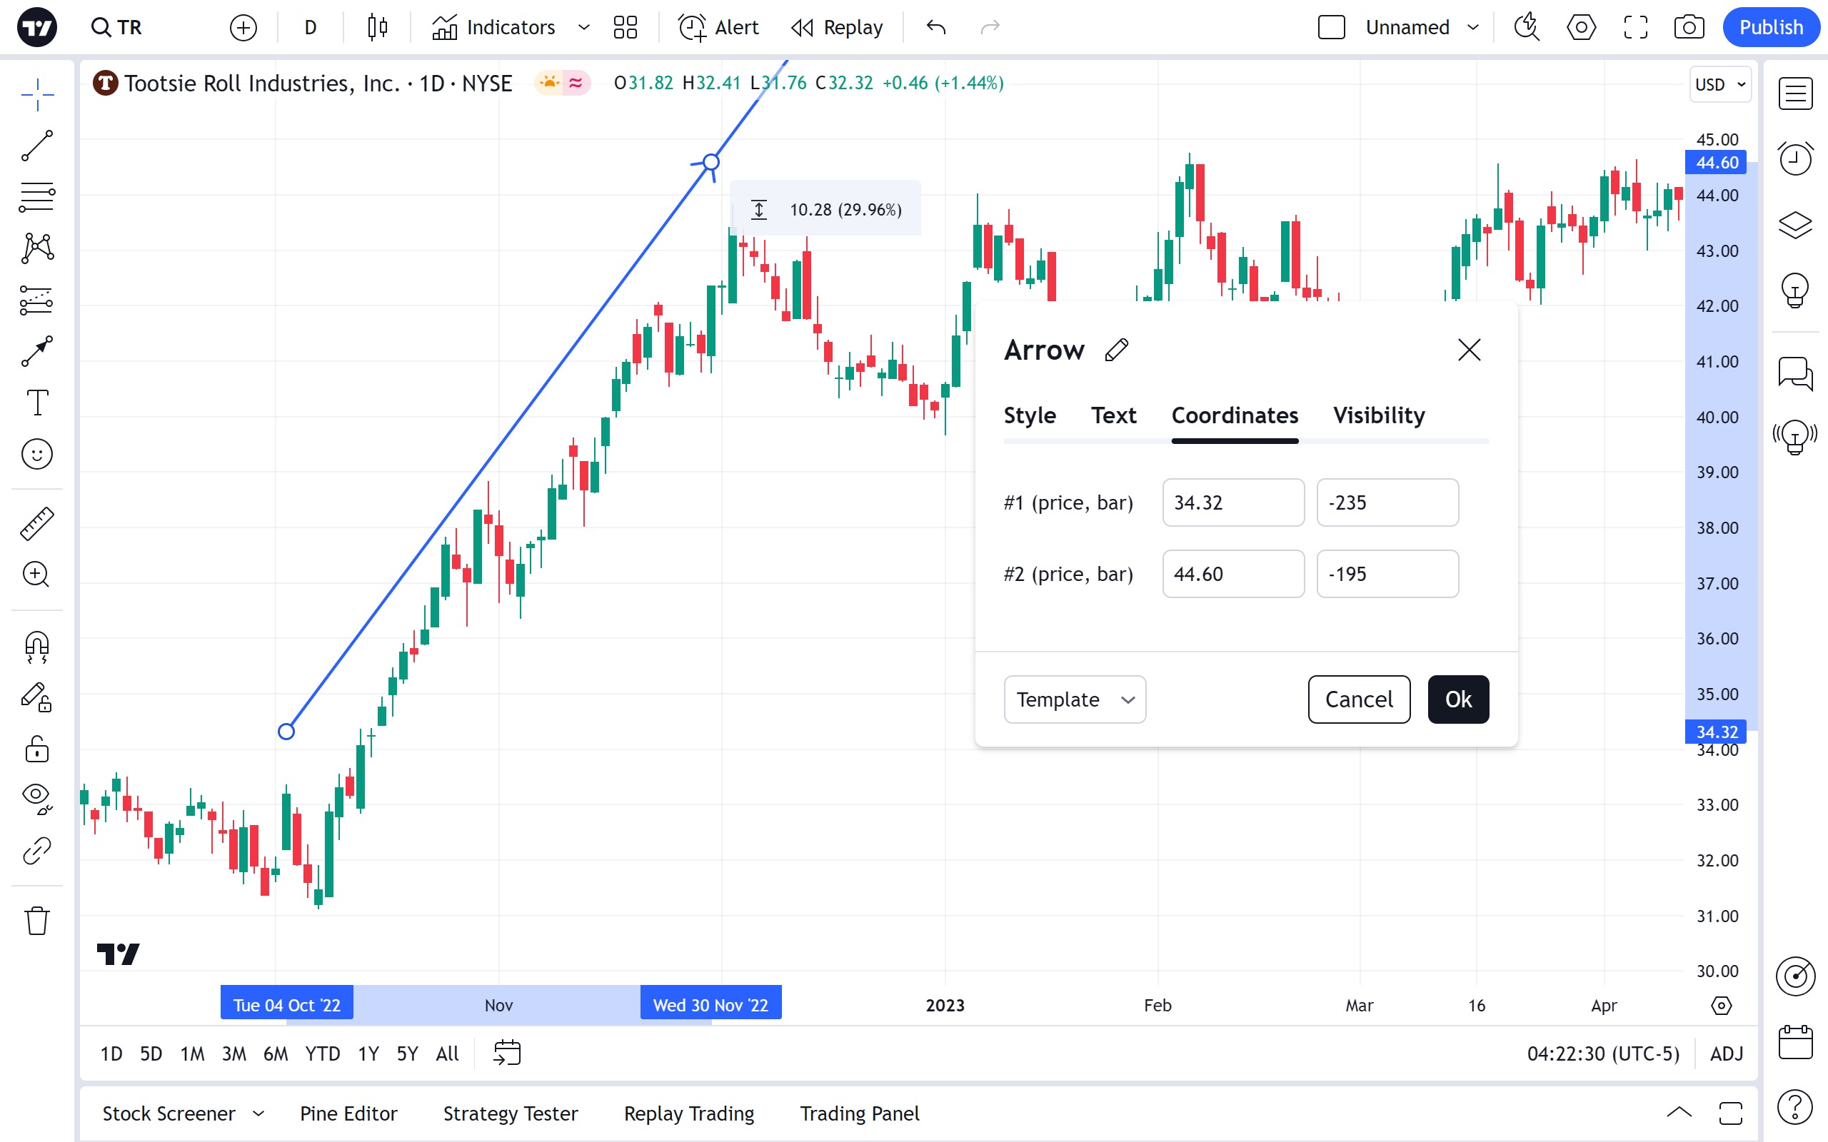Toggle hide all drawings eye icon
The width and height of the screenshot is (1828, 1142).
pyautogui.click(x=37, y=797)
